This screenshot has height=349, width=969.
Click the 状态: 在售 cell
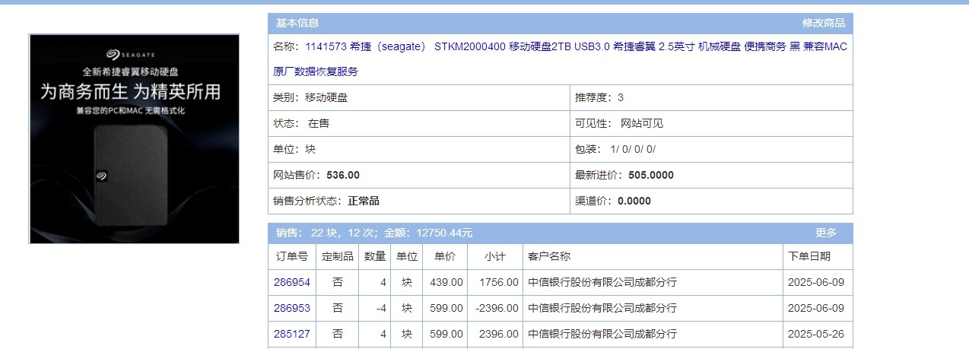coord(419,123)
